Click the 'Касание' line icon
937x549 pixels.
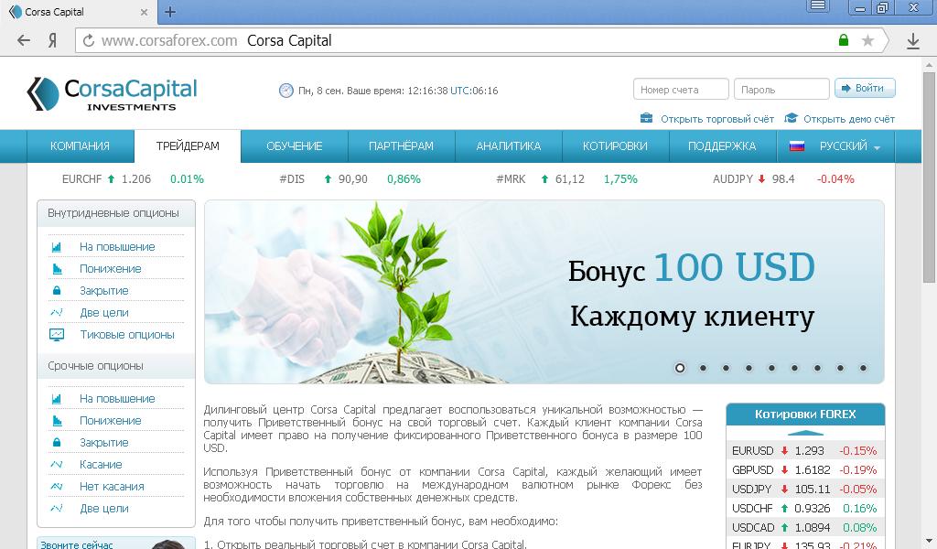pos(57,464)
